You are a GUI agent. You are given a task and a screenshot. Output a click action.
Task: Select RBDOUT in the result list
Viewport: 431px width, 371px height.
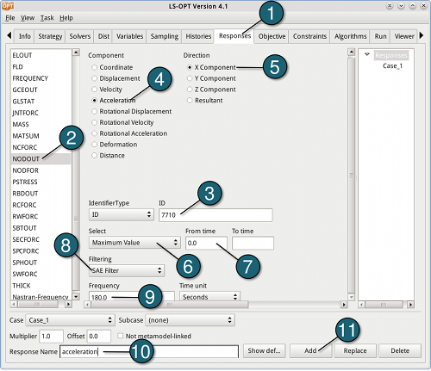point(41,194)
